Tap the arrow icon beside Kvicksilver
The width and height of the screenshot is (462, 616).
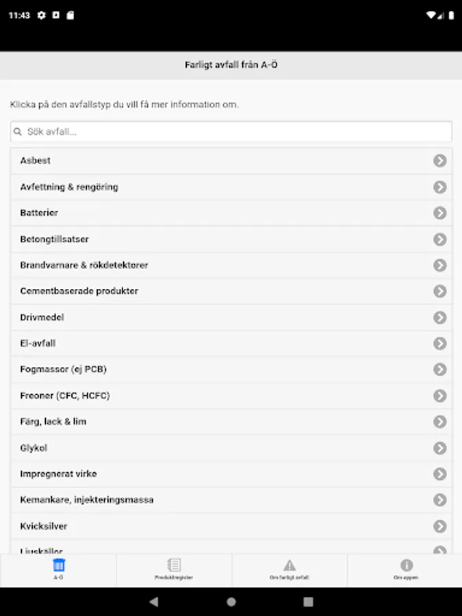coord(439,526)
